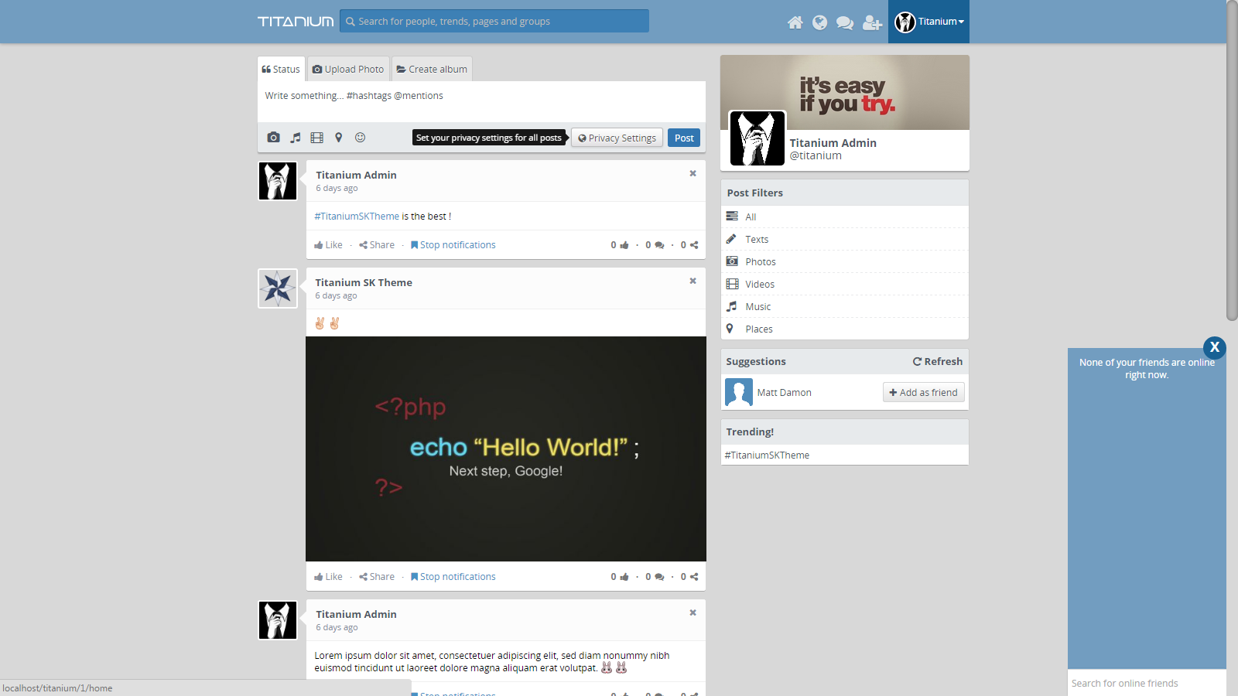Open the Titanium Admin profile name in sidebar

pyautogui.click(x=833, y=143)
